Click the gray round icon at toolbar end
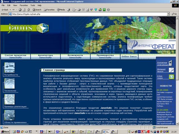 [x=109, y=10]
